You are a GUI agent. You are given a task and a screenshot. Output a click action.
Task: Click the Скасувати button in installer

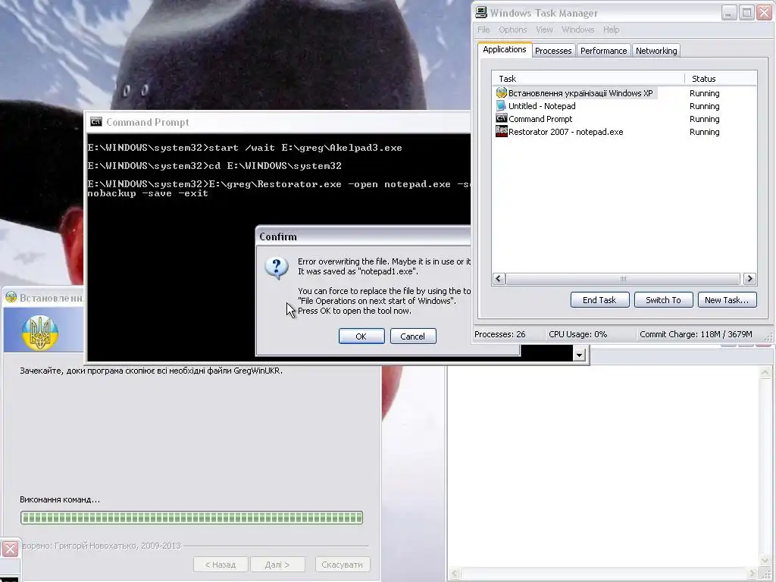342,564
